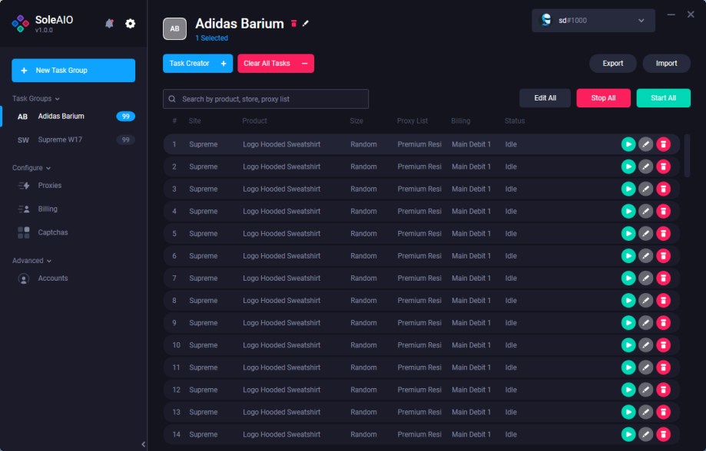Edit task 9 with its pencil icon
The height and width of the screenshot is (451, 706).
[645, 323]
